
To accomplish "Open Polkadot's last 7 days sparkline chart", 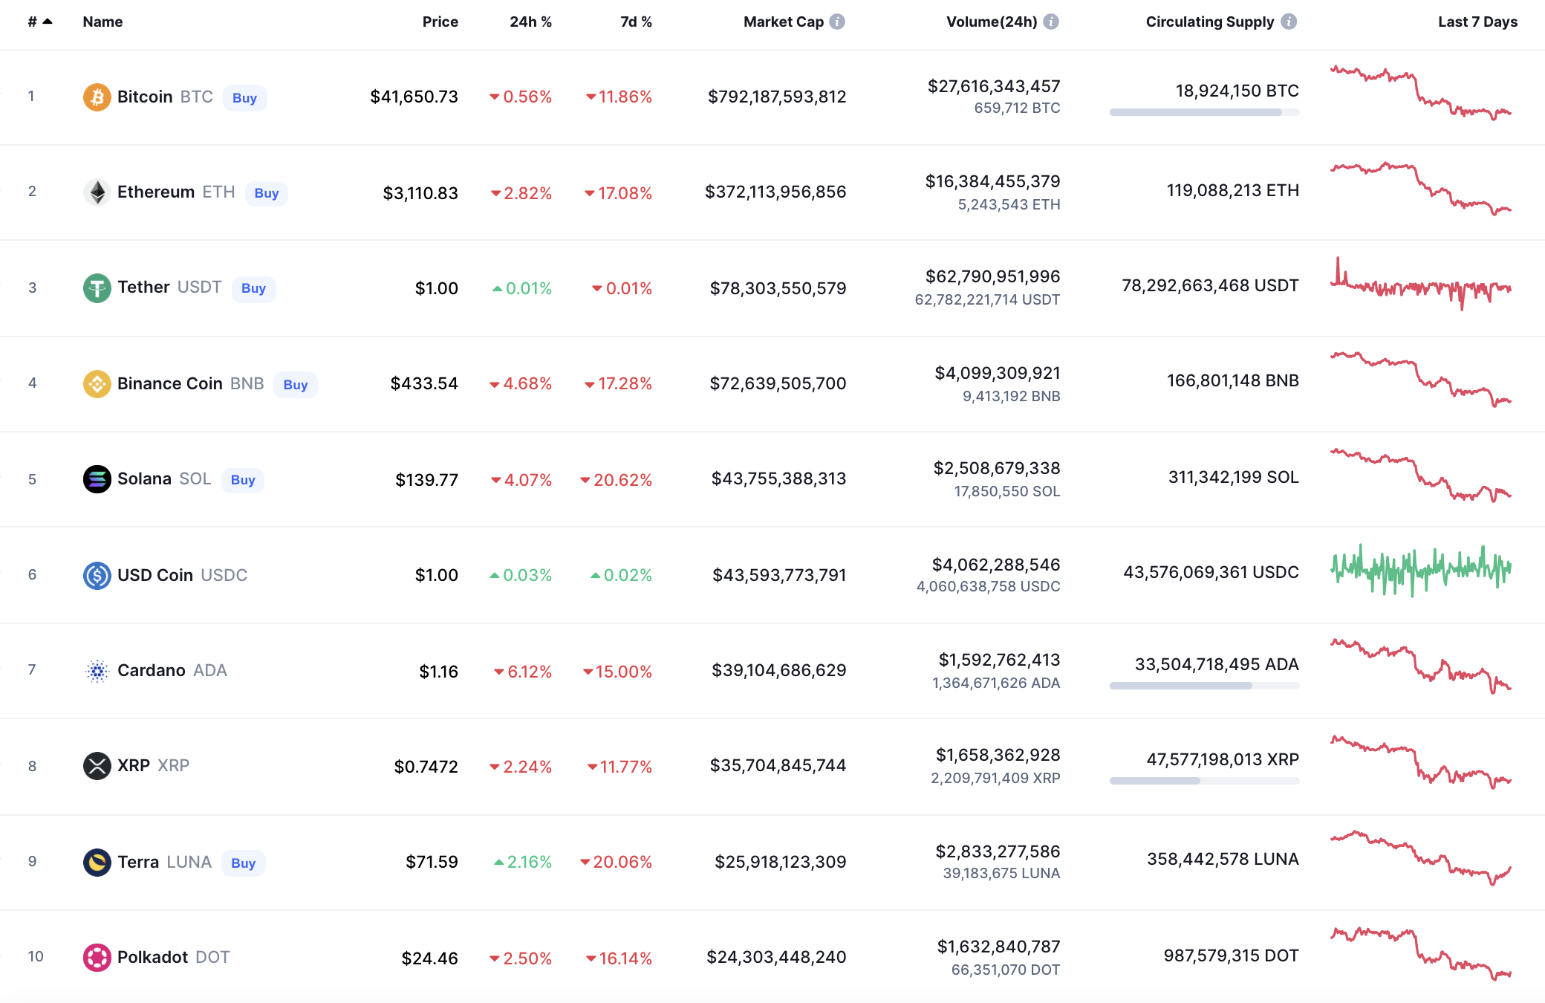I will tap(1420, 953).
